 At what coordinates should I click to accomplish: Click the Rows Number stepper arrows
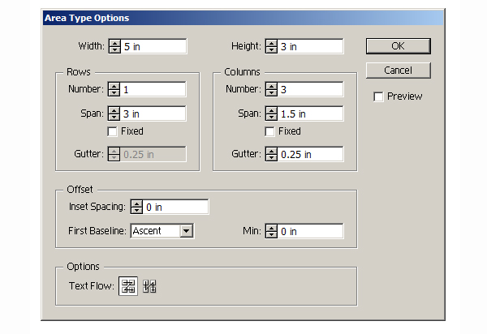pyautogui.click(x=114, y=89)
